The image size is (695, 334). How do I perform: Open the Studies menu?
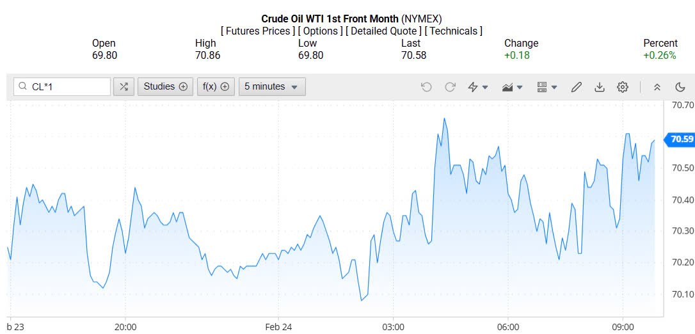click(x=165, y=87)
